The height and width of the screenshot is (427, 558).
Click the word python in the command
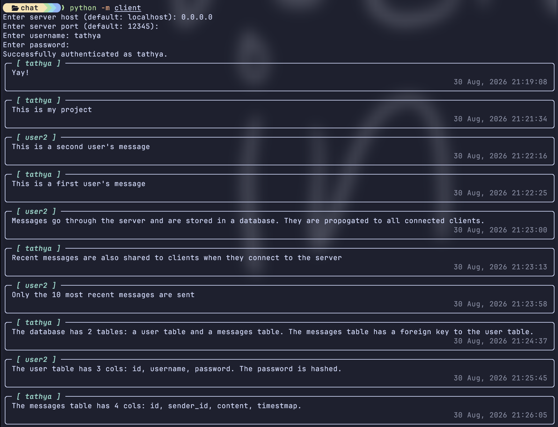click(x=83, y=8)
